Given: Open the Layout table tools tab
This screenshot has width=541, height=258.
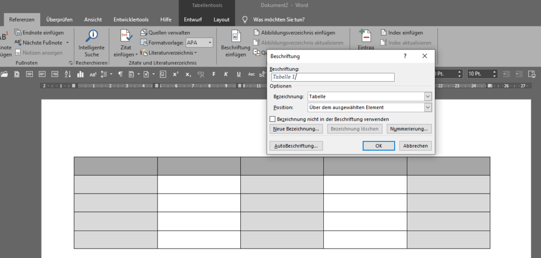Looking at the screenshot, I should click(221, 20).
